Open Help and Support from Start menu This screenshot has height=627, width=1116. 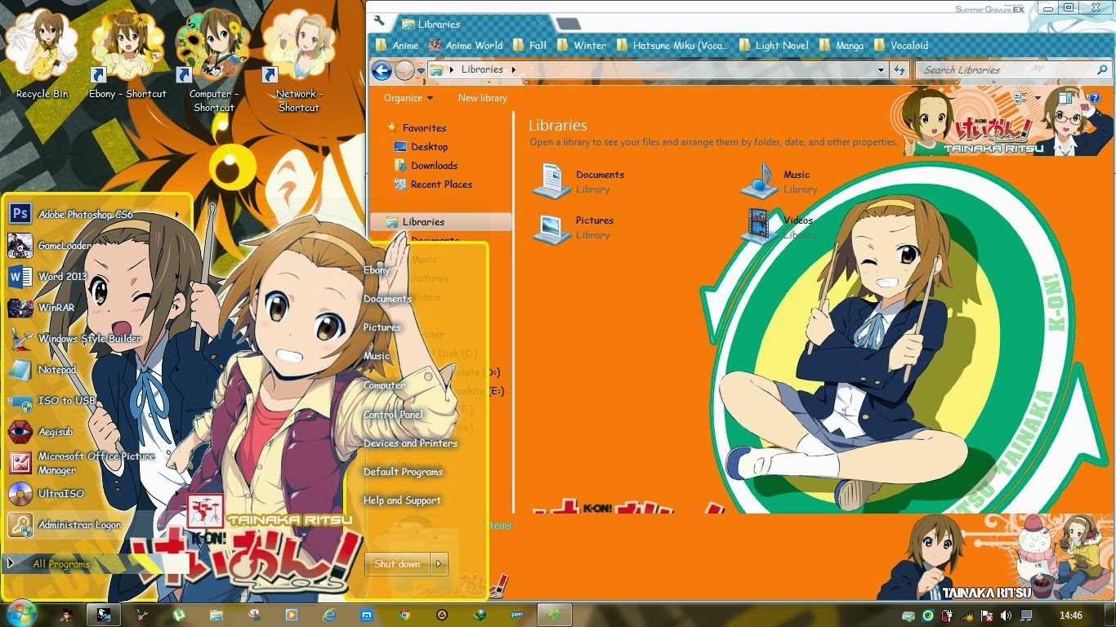pyautogui.click(x=402, y=500)
